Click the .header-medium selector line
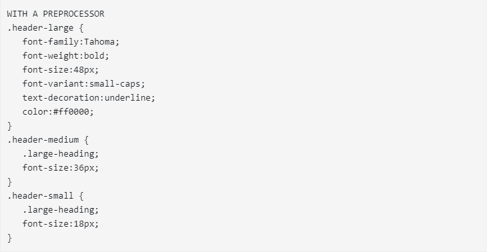This screenshot has width=488, height=252. (48, 140)
